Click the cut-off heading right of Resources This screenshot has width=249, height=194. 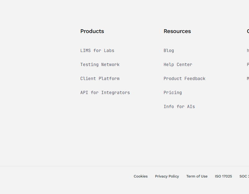(248, 31)
